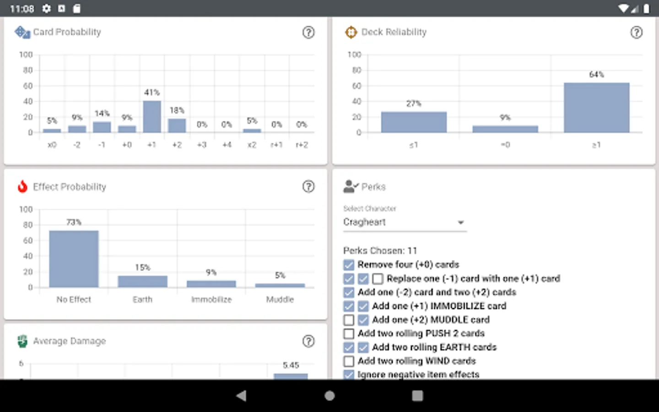Click the Effect Probability flame icon
Screen dimensions: 659x412
22,186
